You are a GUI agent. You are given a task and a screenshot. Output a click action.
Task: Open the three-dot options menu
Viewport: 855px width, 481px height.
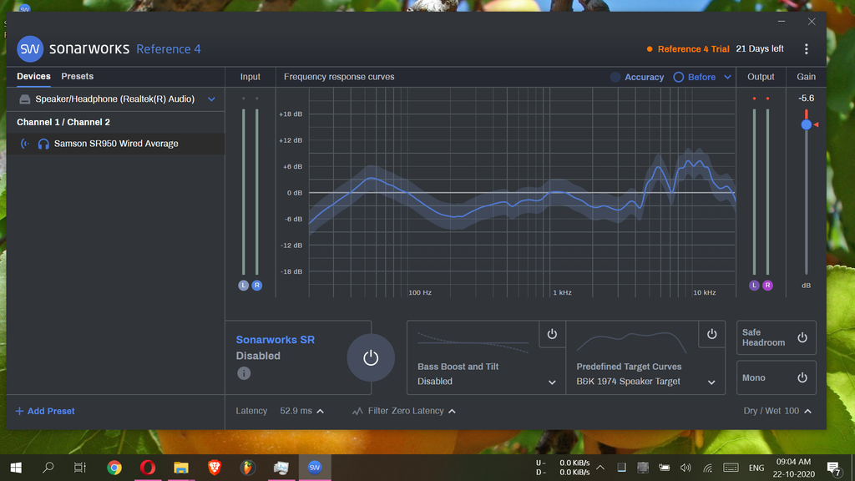pyautogui.click(x=806, y=49)
